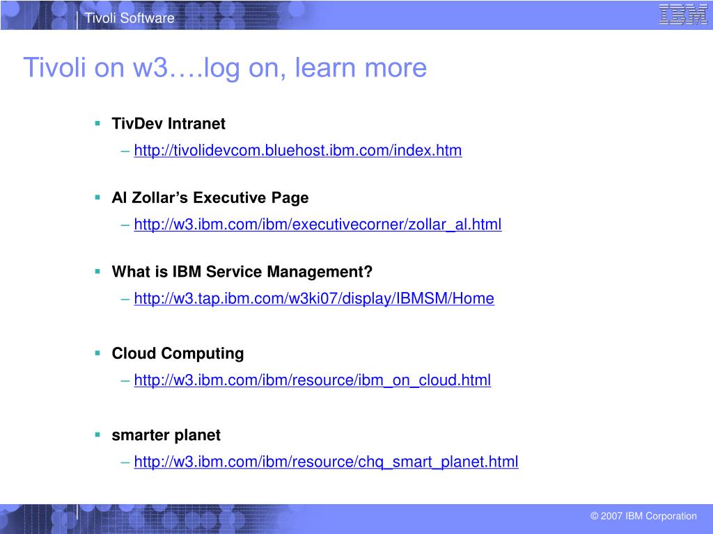The width and height of the screenshot is (713, 534).
Task: Follow the w3.tap.ibm.com IBMSM Home link
Action: [x=314, y=298]
